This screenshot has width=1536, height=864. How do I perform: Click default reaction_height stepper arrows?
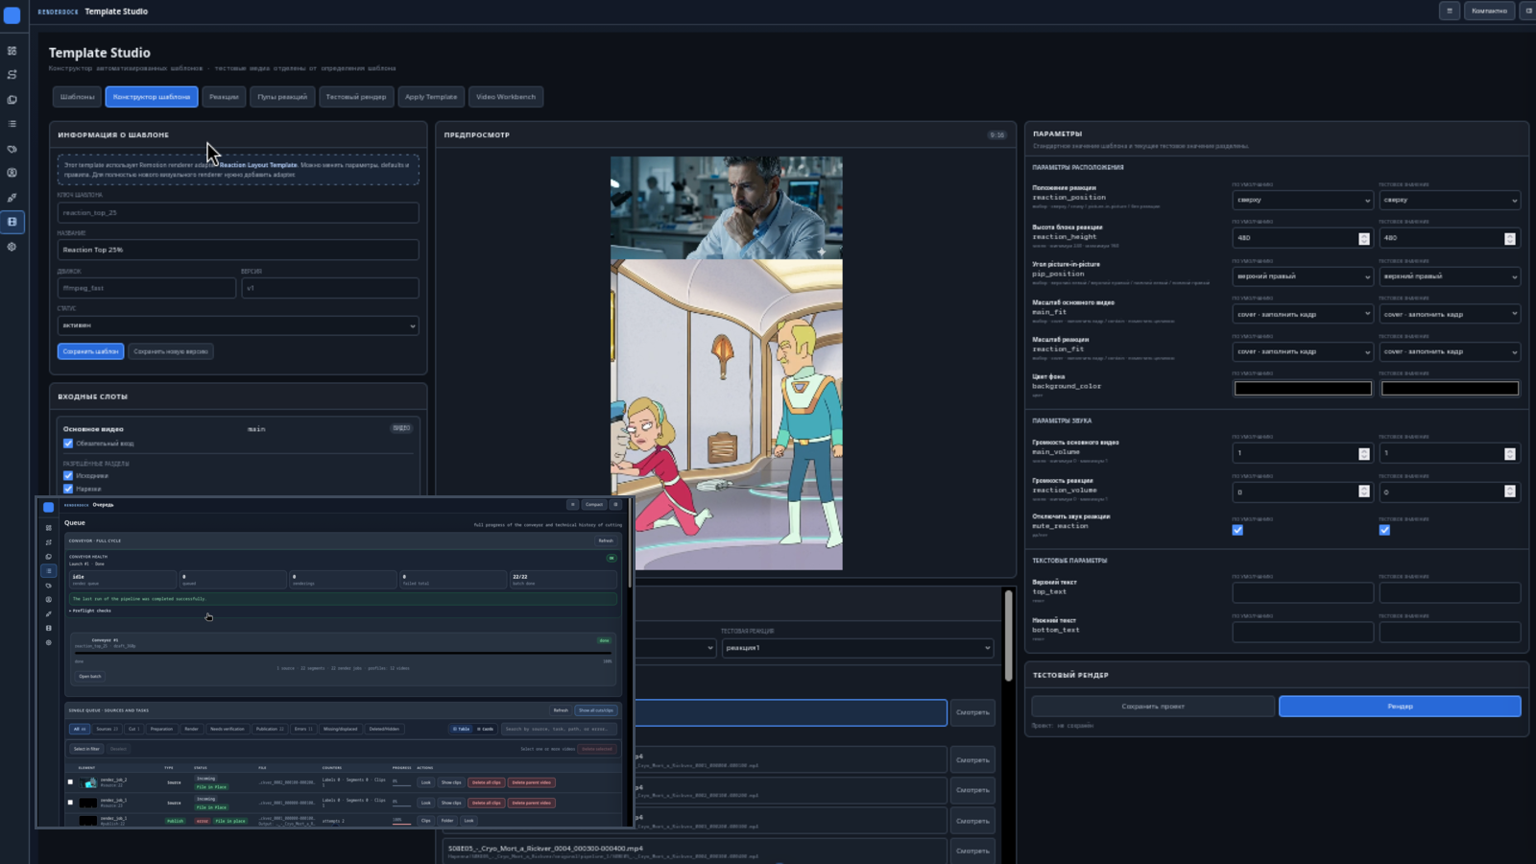[x=1364, y=238]
